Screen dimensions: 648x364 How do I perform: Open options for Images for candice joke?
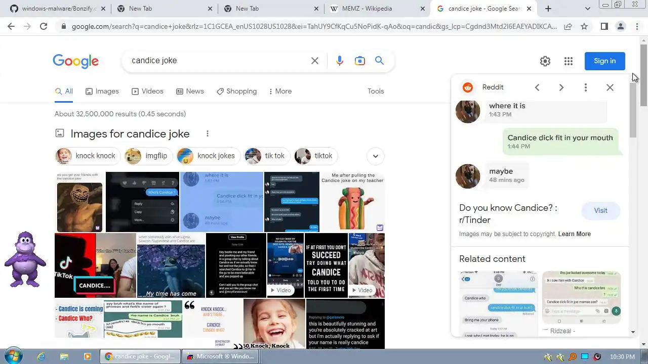207,133
